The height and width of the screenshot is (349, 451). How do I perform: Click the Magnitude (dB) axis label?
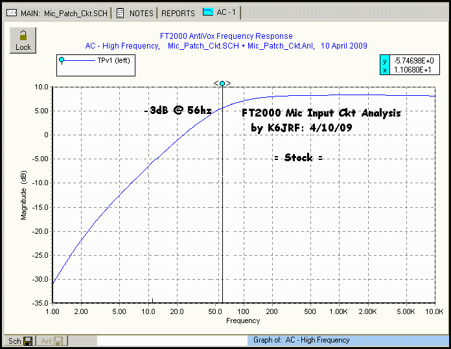click(24, 195)
